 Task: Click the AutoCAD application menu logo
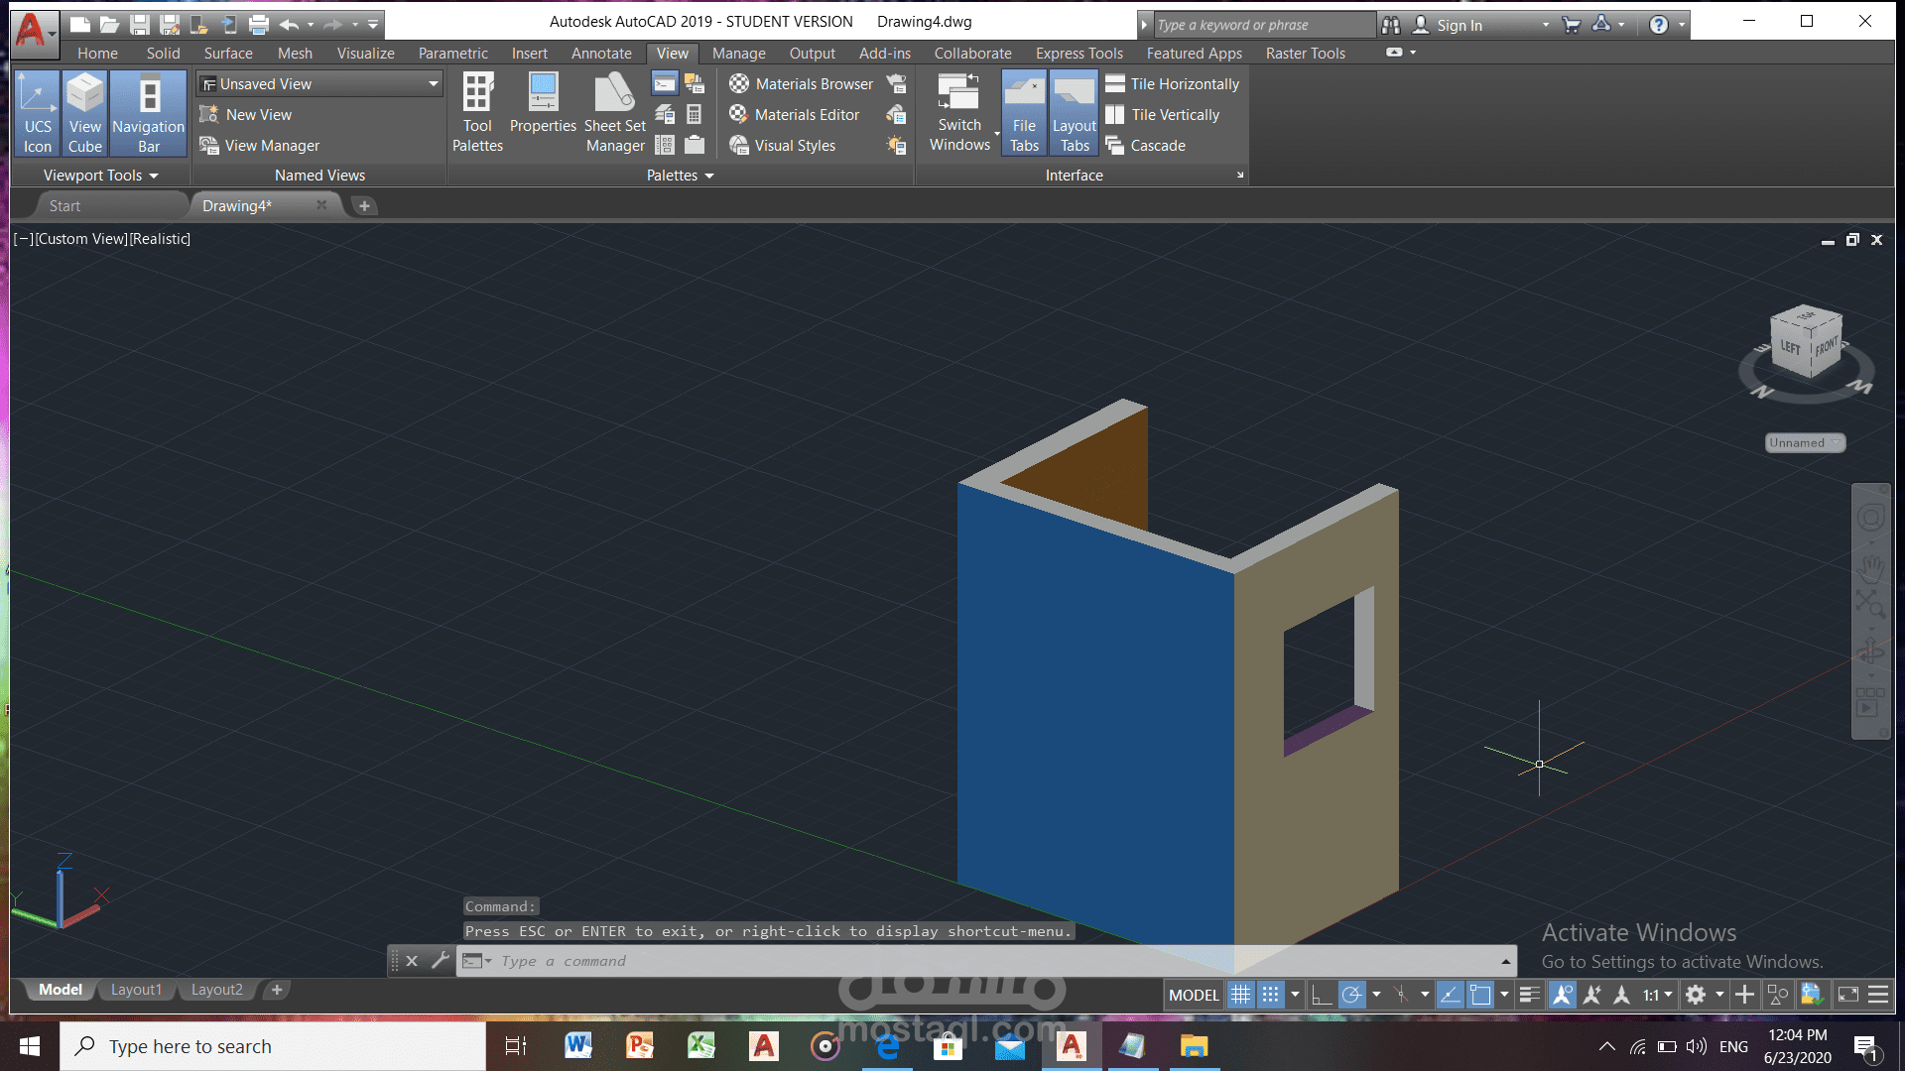(31, 29)
